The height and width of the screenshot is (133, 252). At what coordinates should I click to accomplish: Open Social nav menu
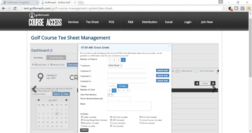point(169,22)
